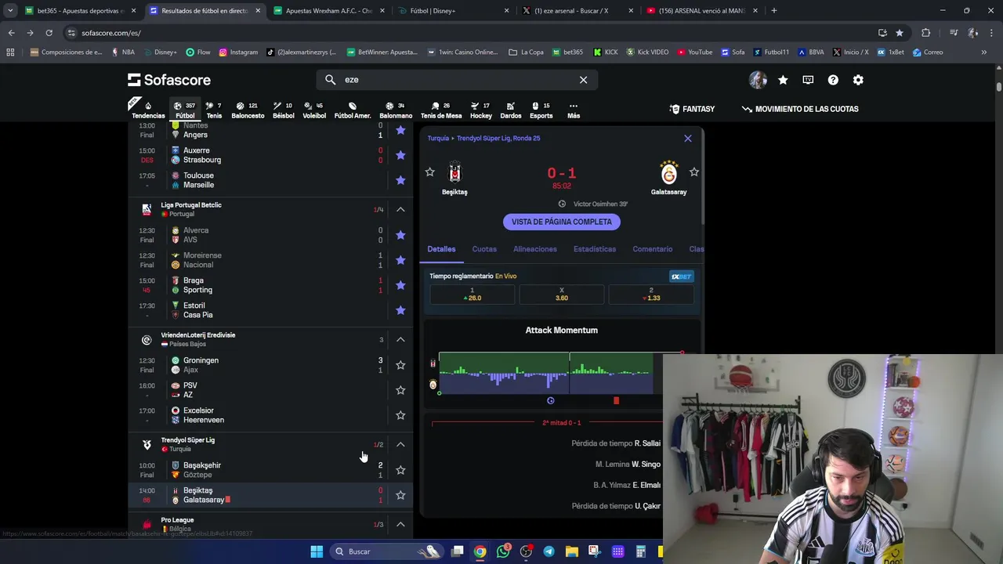
Task: Click home win odds 26.0
Action: 472,295
